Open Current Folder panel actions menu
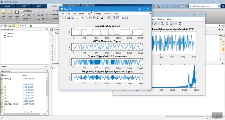Viewport: 225px width, 120px height. click(x=47, y=29)
